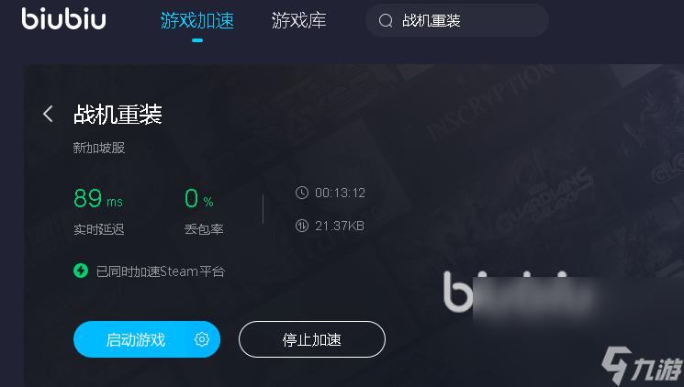684x387 pixels.
Task: Click the 九游 watermark logo
Action: [642, 366]
